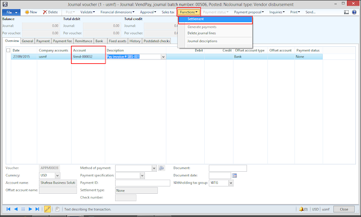Go to next record icon

[x=30, y=209]
